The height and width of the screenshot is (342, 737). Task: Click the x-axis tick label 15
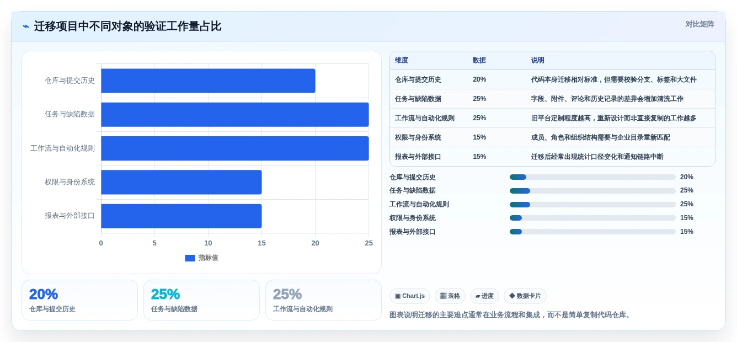261,243
